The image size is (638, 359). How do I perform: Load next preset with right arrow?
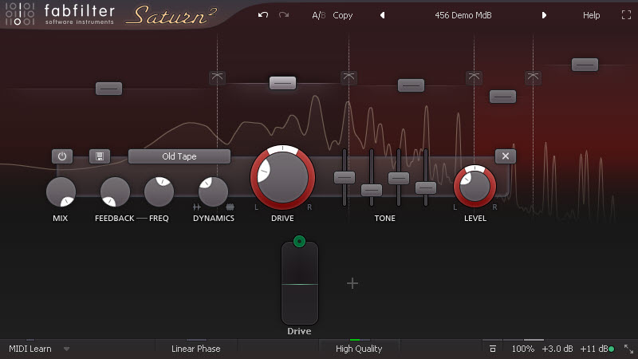click(x=544, y=15)
